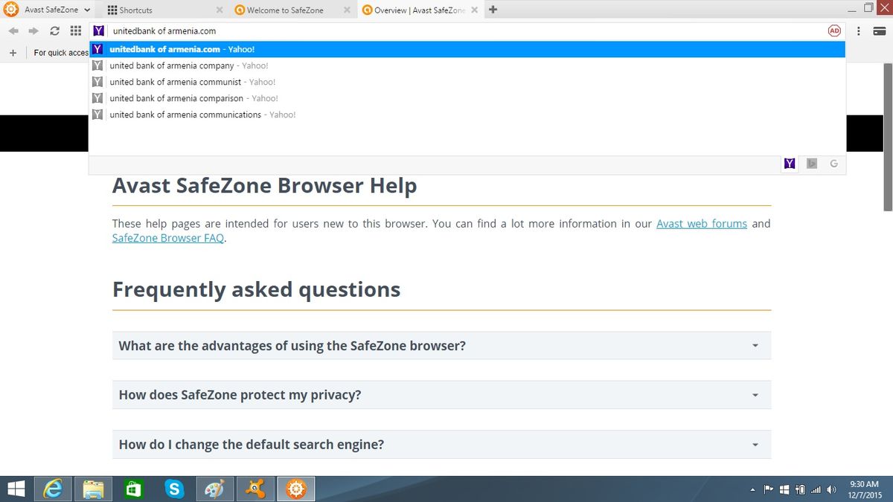
Task: Open File Explorer from taskbar
Action: 93,489
